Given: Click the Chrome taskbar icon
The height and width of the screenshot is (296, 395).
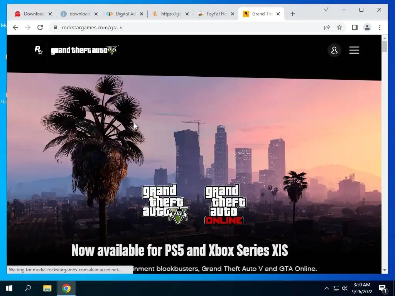Looking at the screenshot, I should point(66,288).
